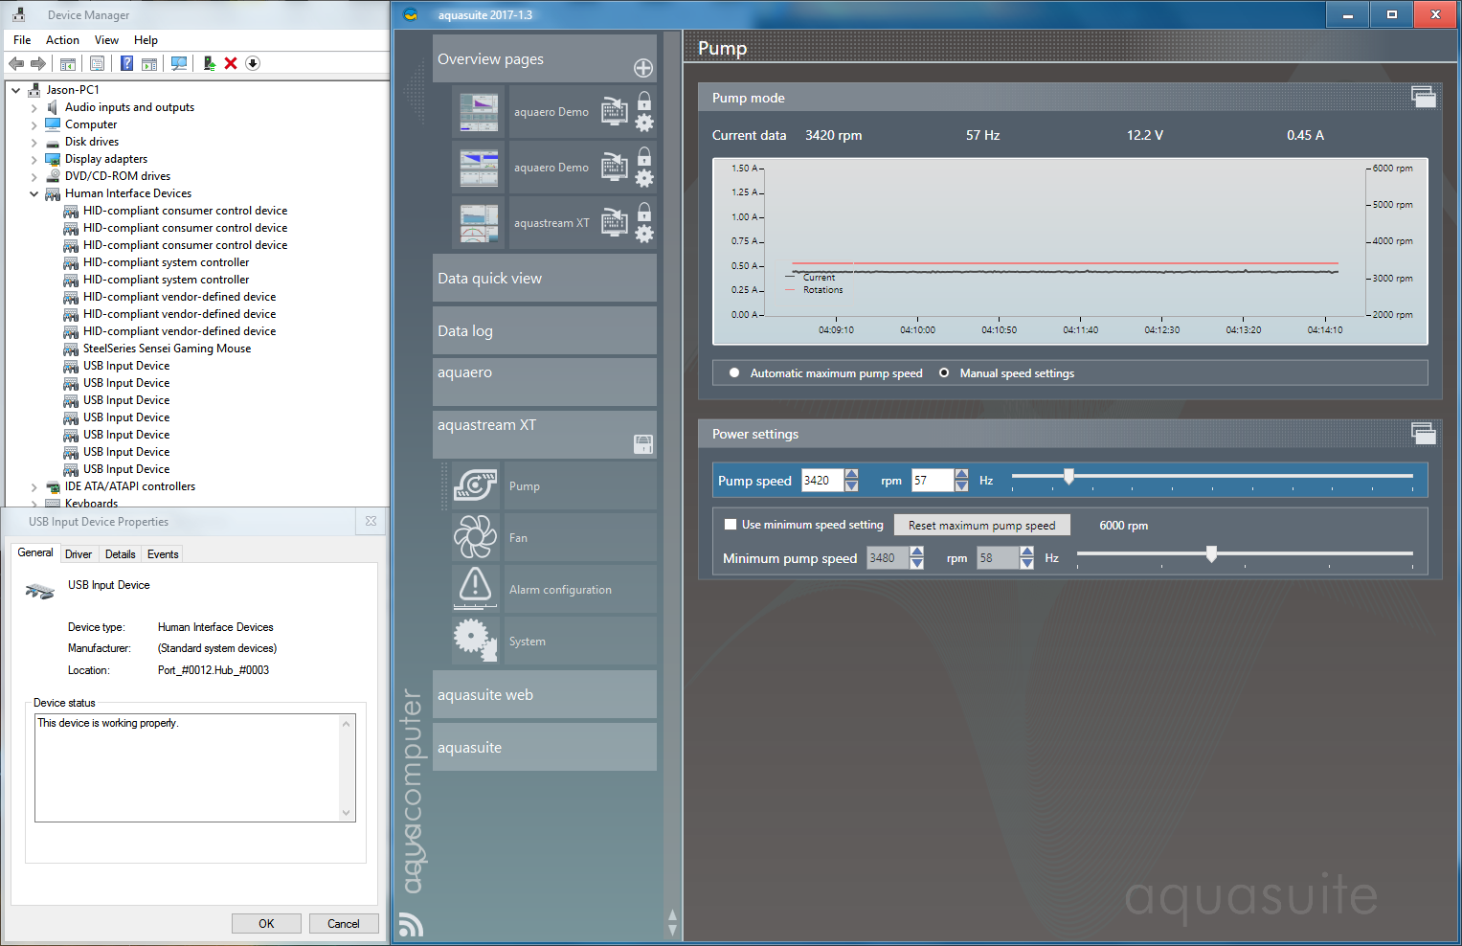Screen dimensions: 1462x946
Task: Click the lock icon on aquastream XT overview
Action: (644, 212)
